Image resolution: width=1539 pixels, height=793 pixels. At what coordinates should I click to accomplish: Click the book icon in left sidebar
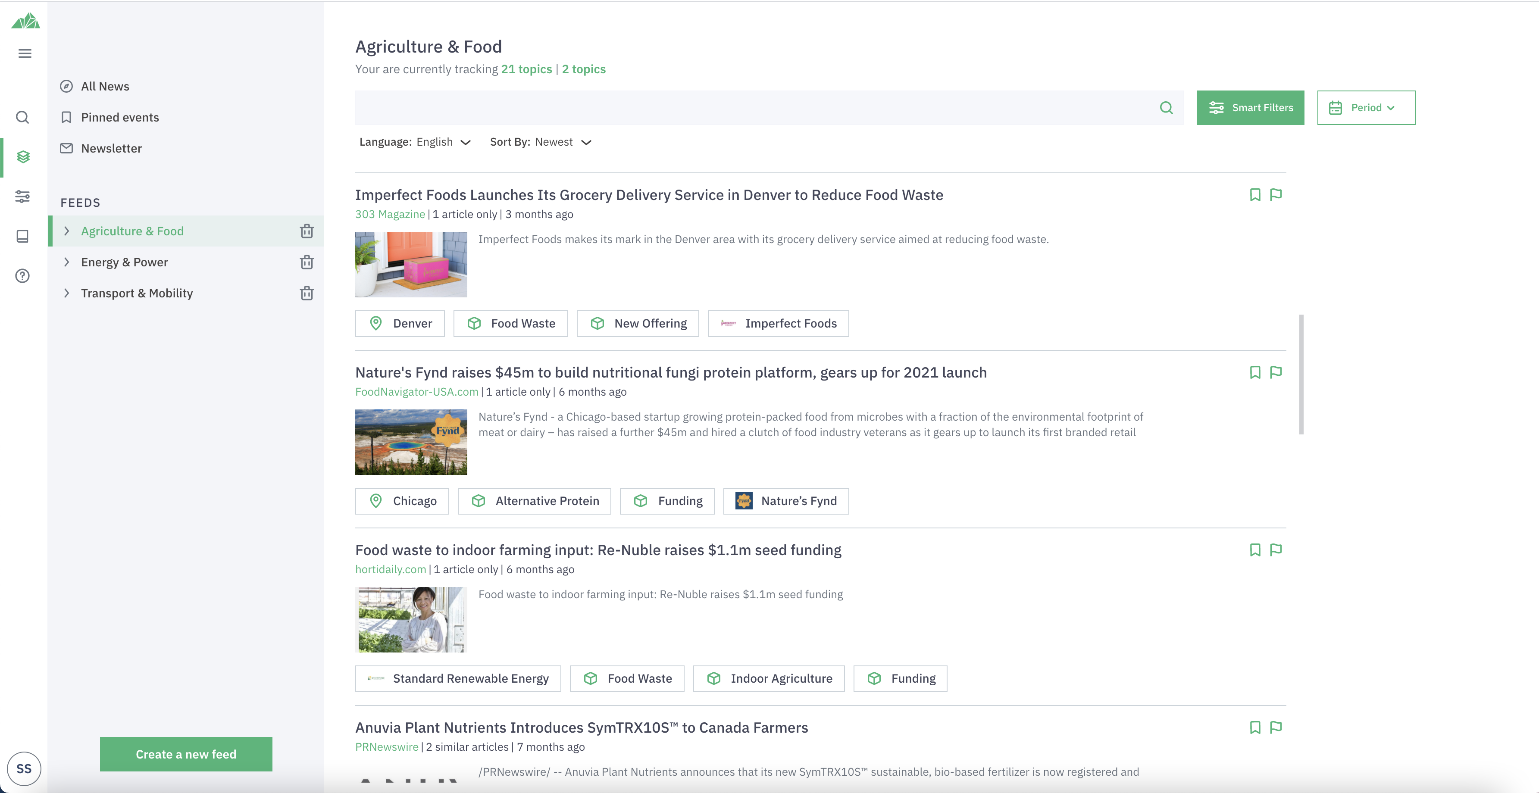[23, 236]
